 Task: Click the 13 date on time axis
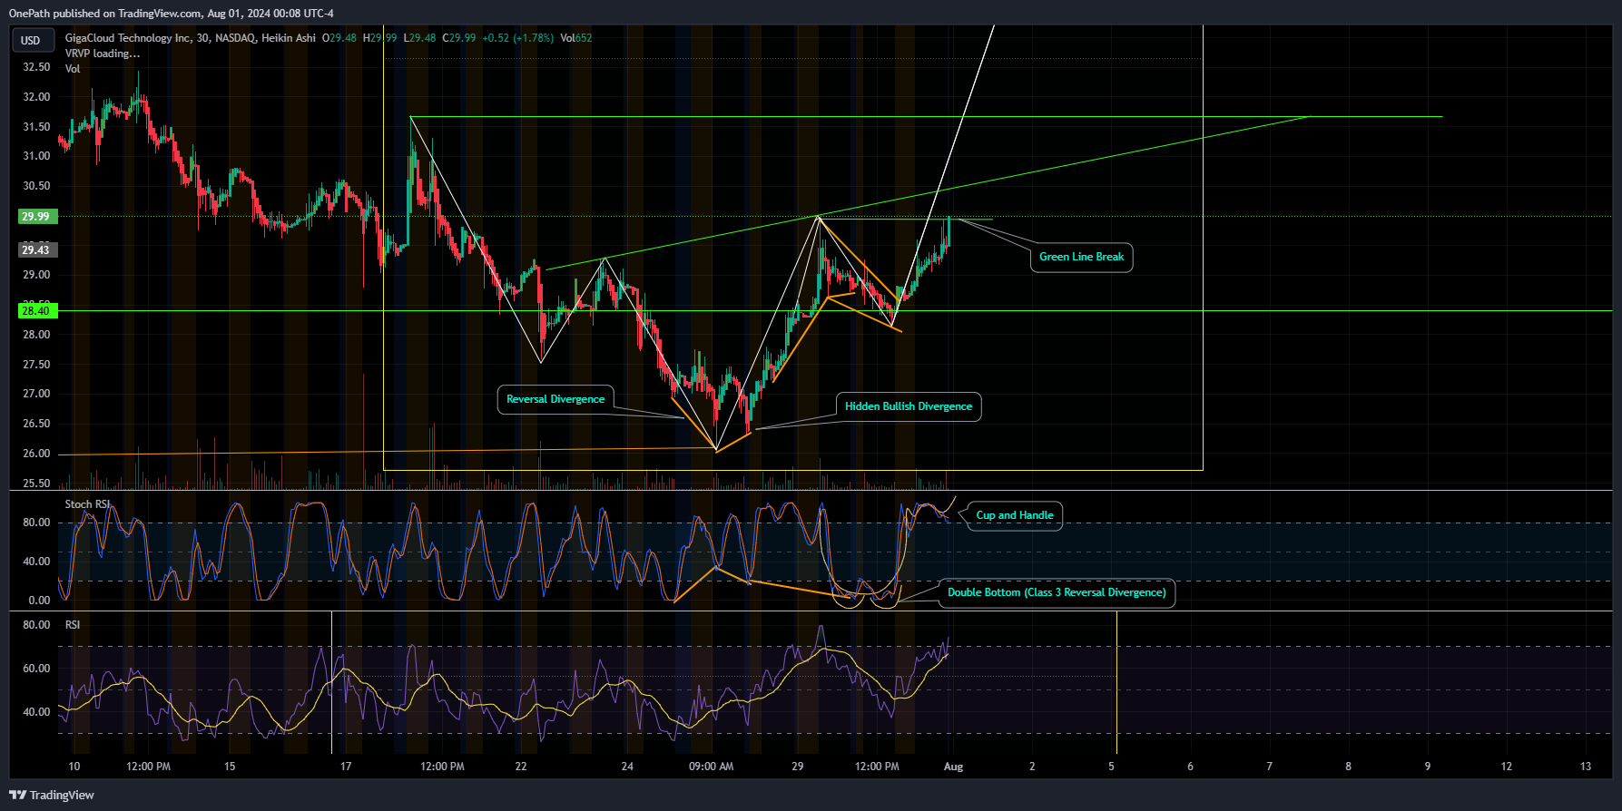[1586, 767]
